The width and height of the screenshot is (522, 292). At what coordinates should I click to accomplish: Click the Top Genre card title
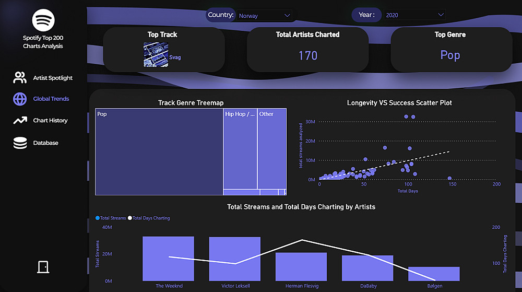(450, 34)
